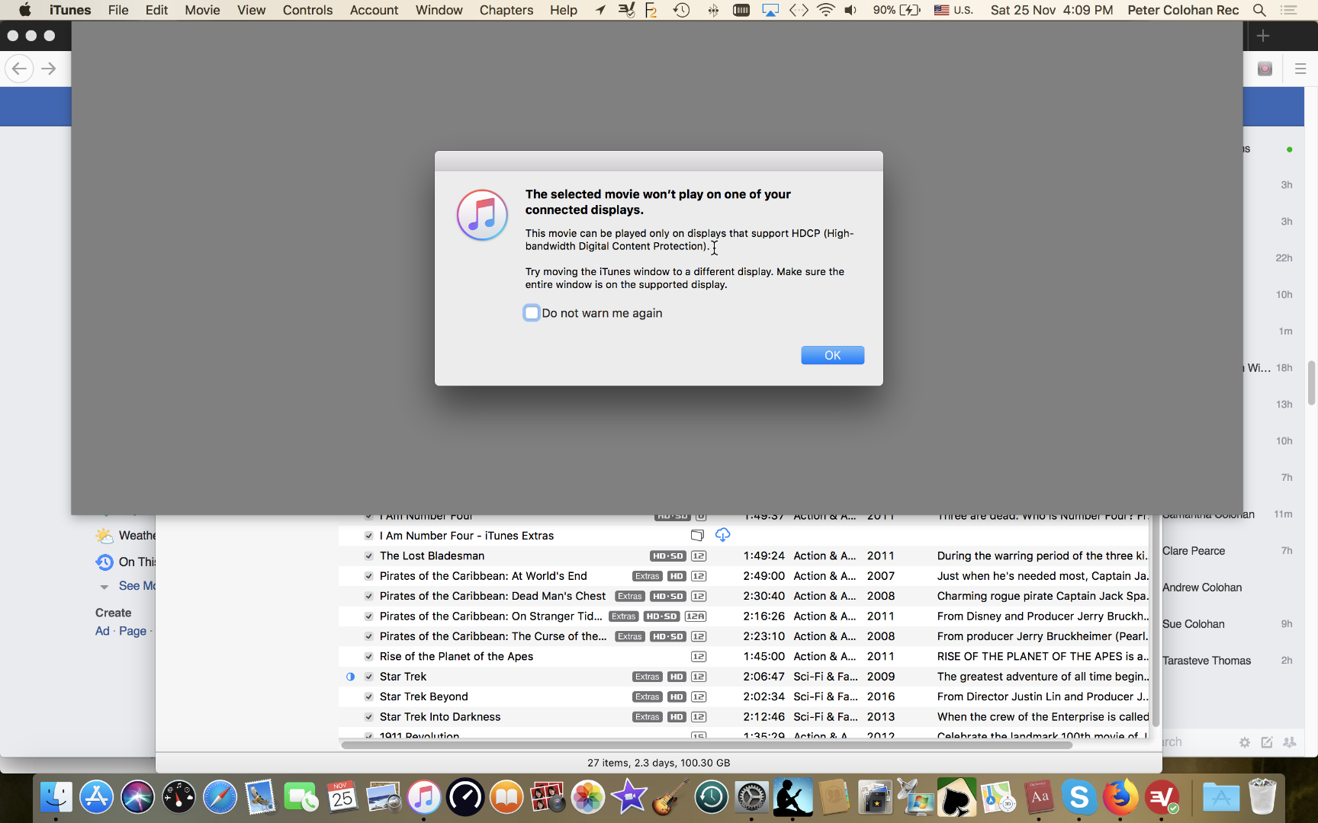1318x823 pixels.
Task: Click the Spotlight search magnifier
Action: (1259, 10)
